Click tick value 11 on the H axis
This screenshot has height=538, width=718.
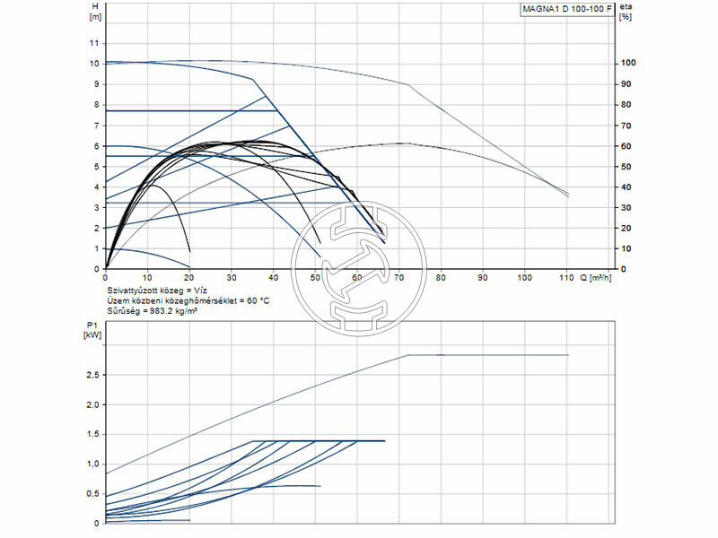click(93, 43)
